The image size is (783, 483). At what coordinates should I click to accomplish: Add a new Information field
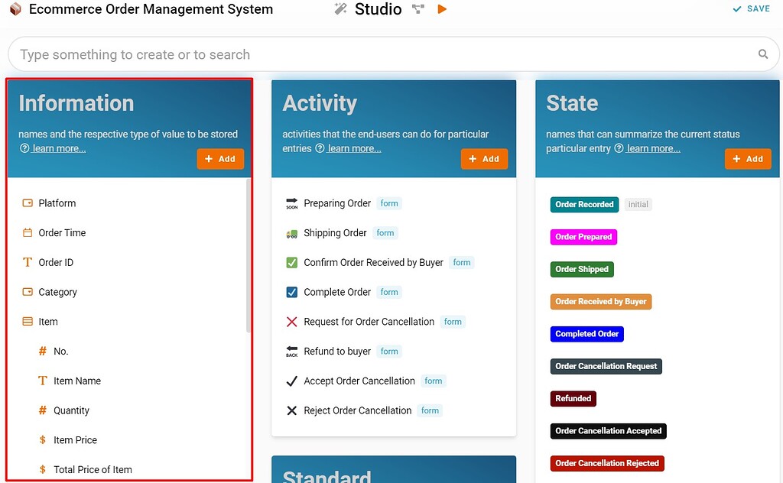[220, 159]
